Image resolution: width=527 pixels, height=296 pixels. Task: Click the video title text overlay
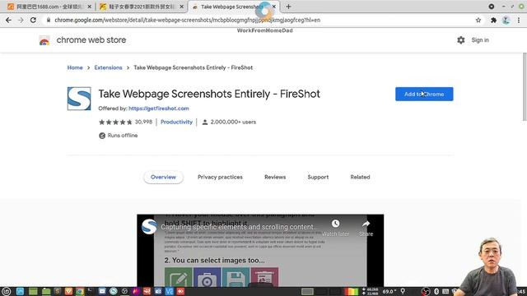pyautogui.click(x=239, y=227)
